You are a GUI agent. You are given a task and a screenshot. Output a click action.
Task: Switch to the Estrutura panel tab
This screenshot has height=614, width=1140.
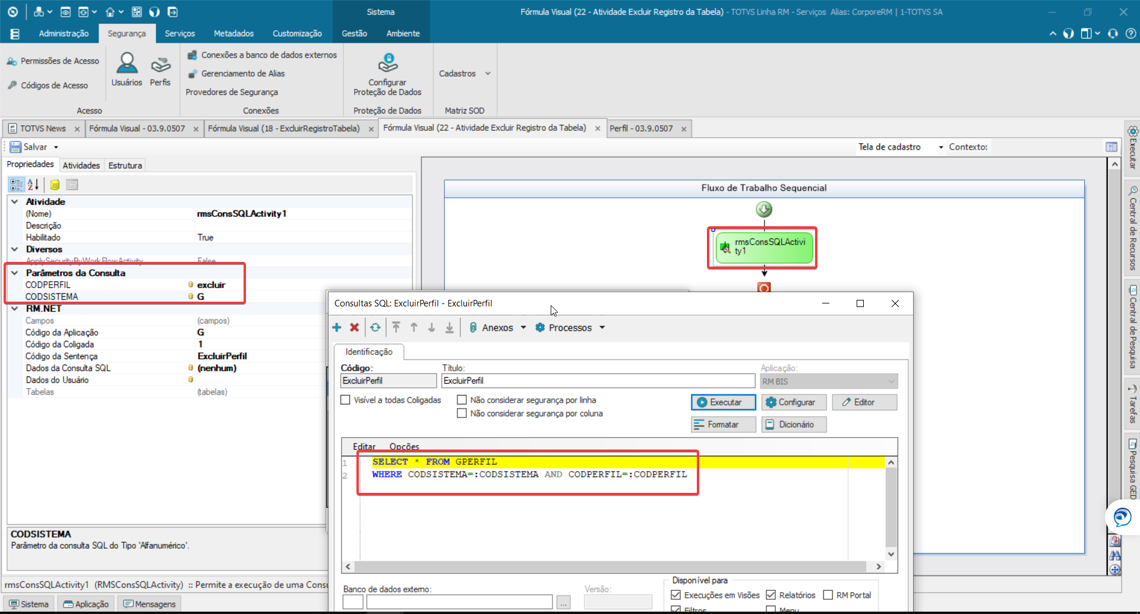125,166
